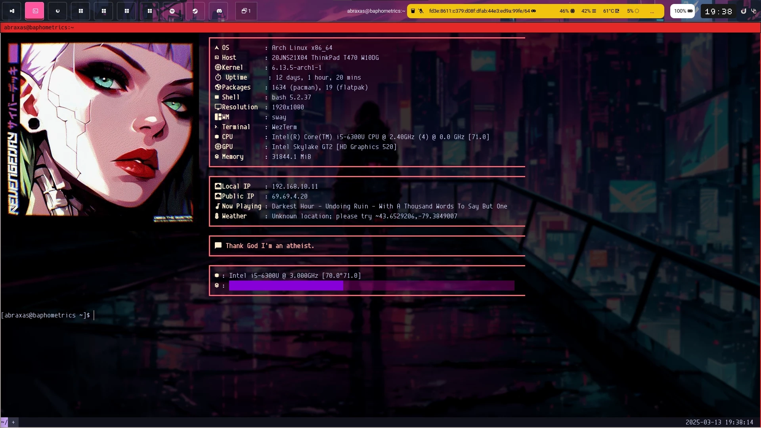
Task: Click the rightmost icon in the top bar
Action: click(x=754, y=11)
